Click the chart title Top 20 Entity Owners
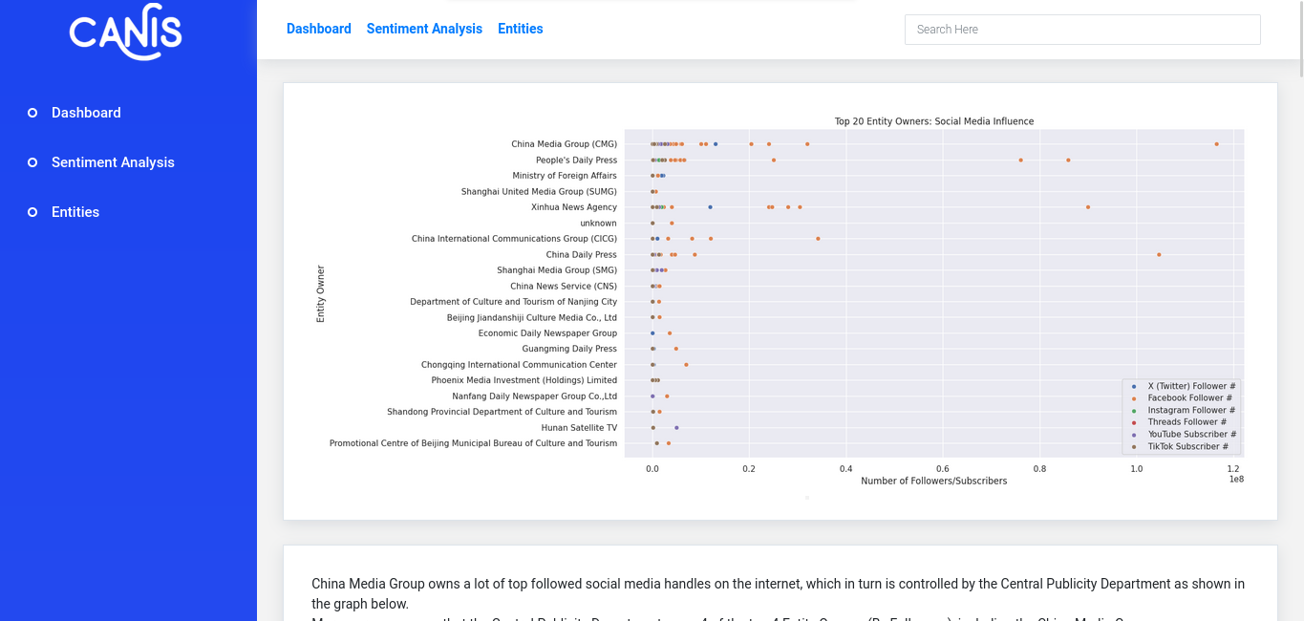 click(x=934, y=121)
